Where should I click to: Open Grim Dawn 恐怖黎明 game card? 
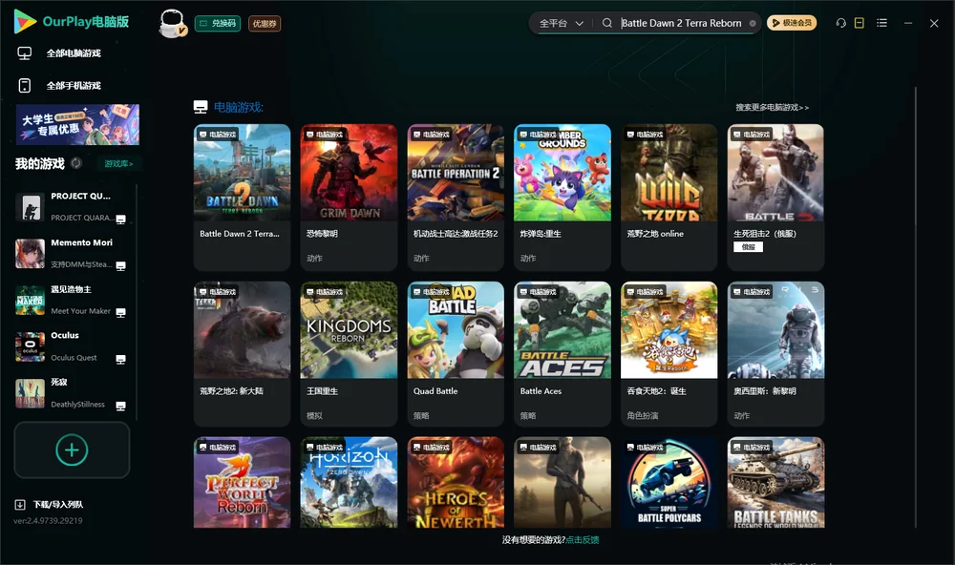point(349,197)
